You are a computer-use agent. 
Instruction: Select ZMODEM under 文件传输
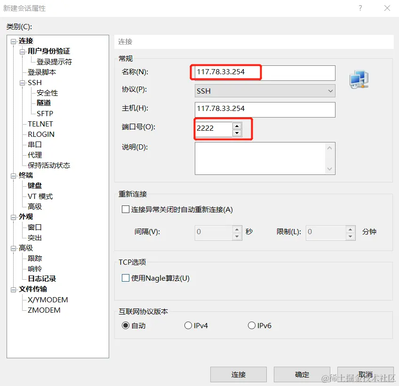pyautogui.click(x=44, y=310)
